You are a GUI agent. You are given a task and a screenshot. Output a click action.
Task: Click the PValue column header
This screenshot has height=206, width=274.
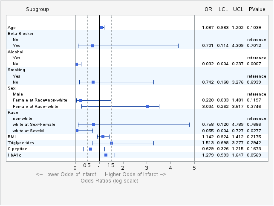click(x=257, y=9)
